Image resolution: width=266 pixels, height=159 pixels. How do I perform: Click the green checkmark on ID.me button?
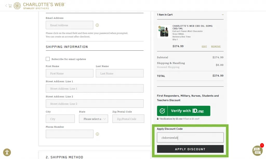[x=162, y=111]
